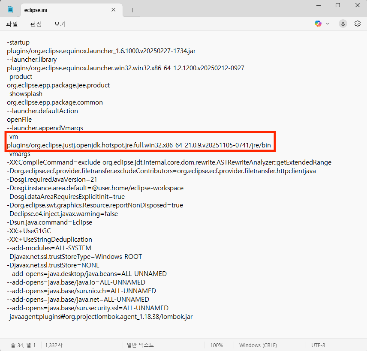367x351 pixels.
Task: Open Notepad settings with the gear icon
Action: point(358,24)
